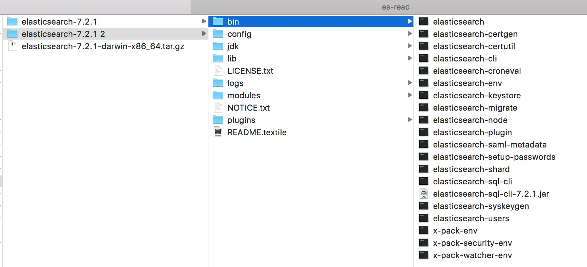Image resolution: width=587 pixels, height=267 pixels.
Task: Select the elasticsearch-syskeygen file name
Action: click(x=481, y=206)
